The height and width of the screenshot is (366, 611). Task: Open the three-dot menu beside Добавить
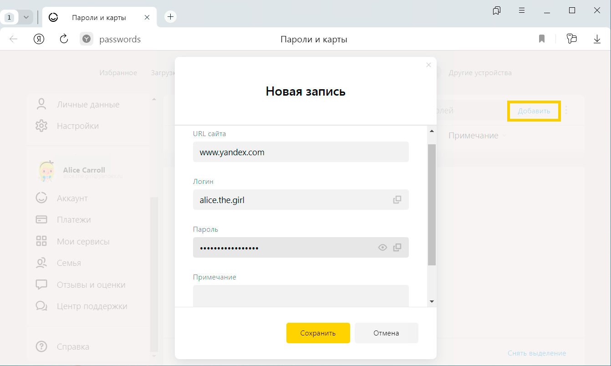(566, 110)
